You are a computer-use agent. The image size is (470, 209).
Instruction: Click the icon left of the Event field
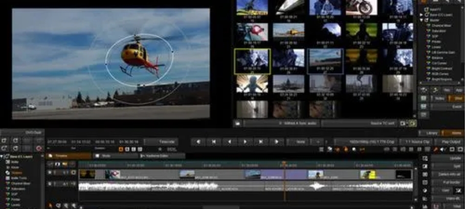coord(423,106)
